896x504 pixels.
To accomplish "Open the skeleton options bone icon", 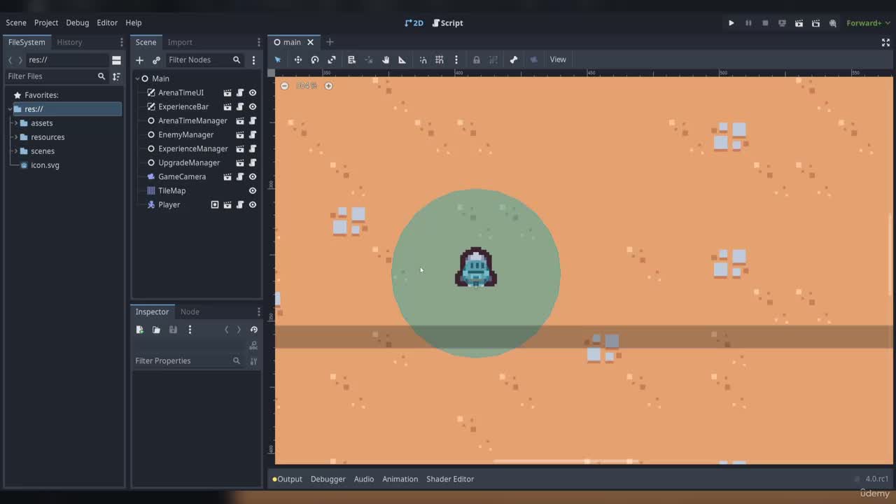I will (513, 59).
